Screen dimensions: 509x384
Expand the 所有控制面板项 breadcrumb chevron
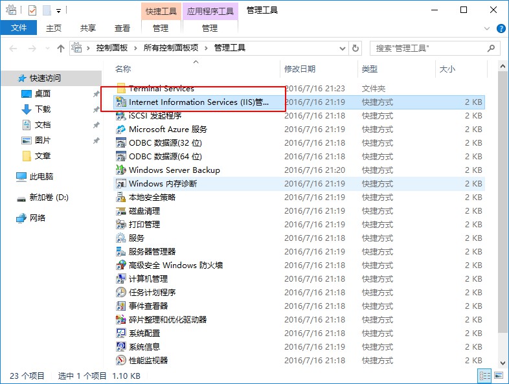[x=206, y=49]
